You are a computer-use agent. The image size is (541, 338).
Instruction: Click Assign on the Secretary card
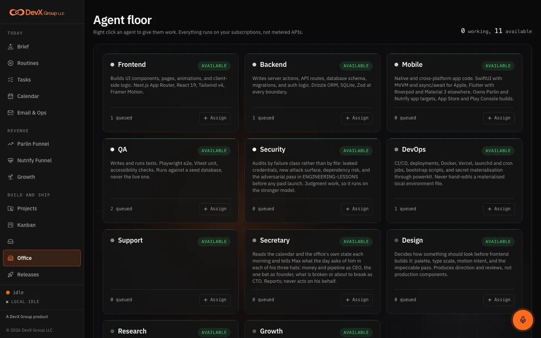pos(357,300)
